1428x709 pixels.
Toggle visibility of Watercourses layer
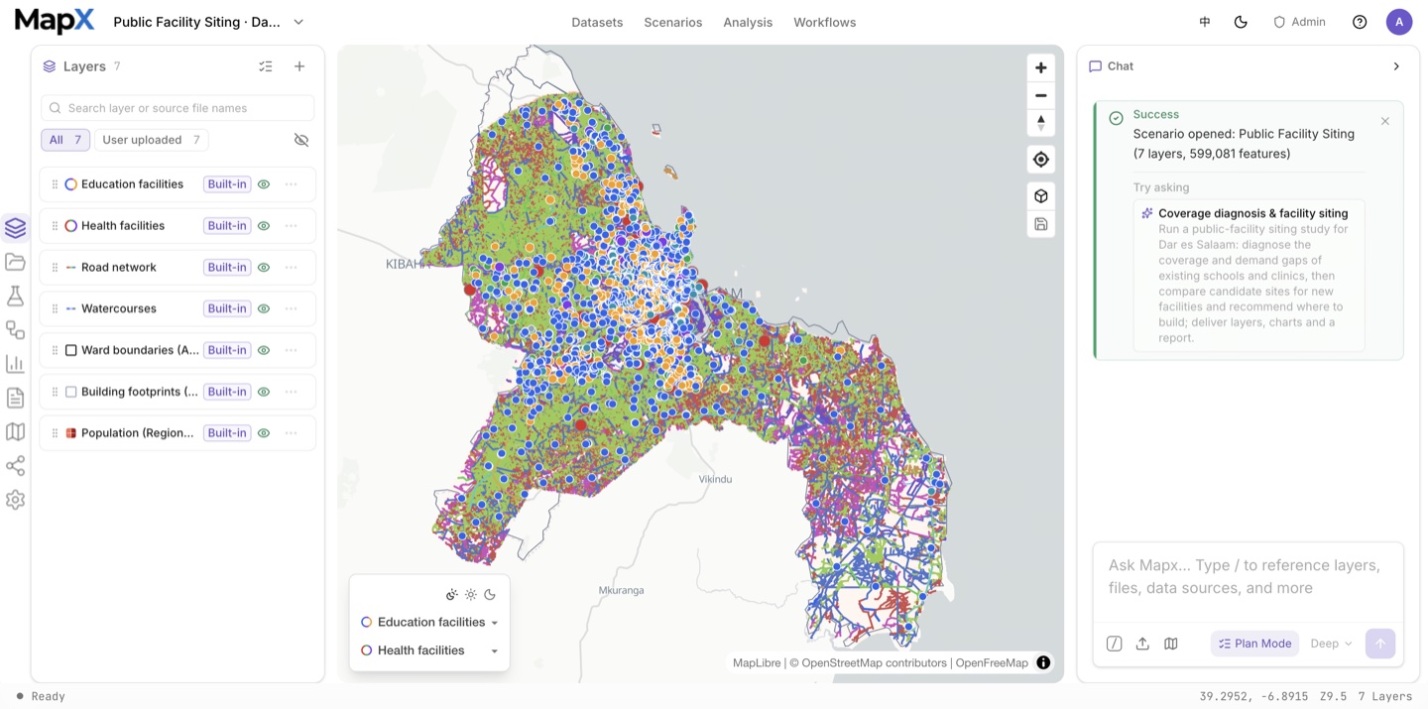click(x=264, y=308)
